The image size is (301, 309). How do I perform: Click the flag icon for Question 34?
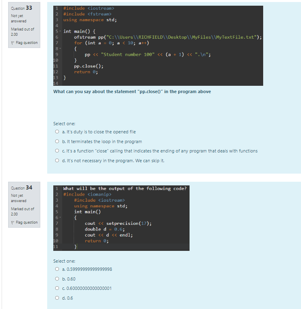tap(13, 222)
